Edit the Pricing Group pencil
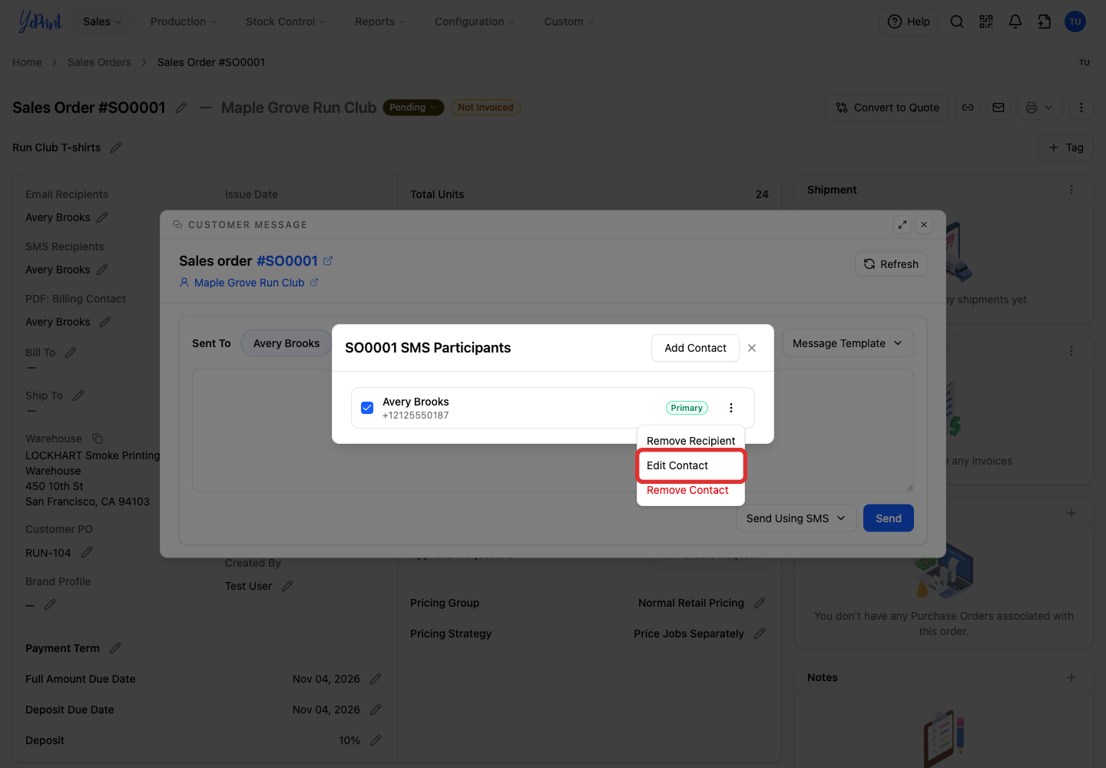Image resolution: width=1106 pixels, height=768 pixels. coord(760,603)
